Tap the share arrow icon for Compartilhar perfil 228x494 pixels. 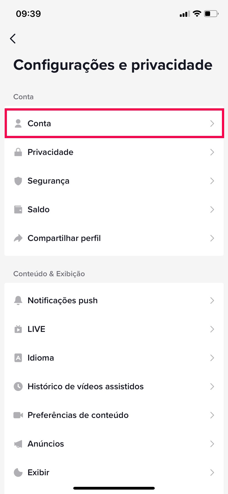(x=18, y=238)
